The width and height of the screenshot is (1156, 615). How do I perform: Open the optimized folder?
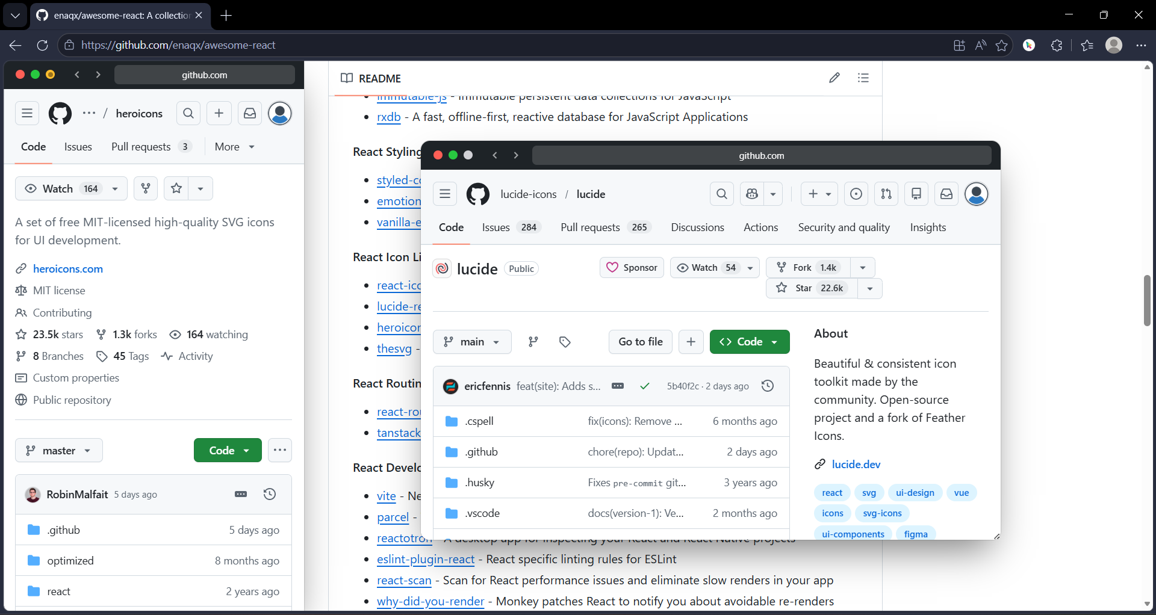point(70,561)
